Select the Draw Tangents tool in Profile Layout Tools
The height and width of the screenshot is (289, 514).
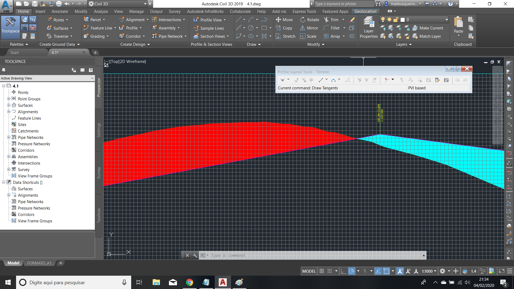(x=282, y=80)
